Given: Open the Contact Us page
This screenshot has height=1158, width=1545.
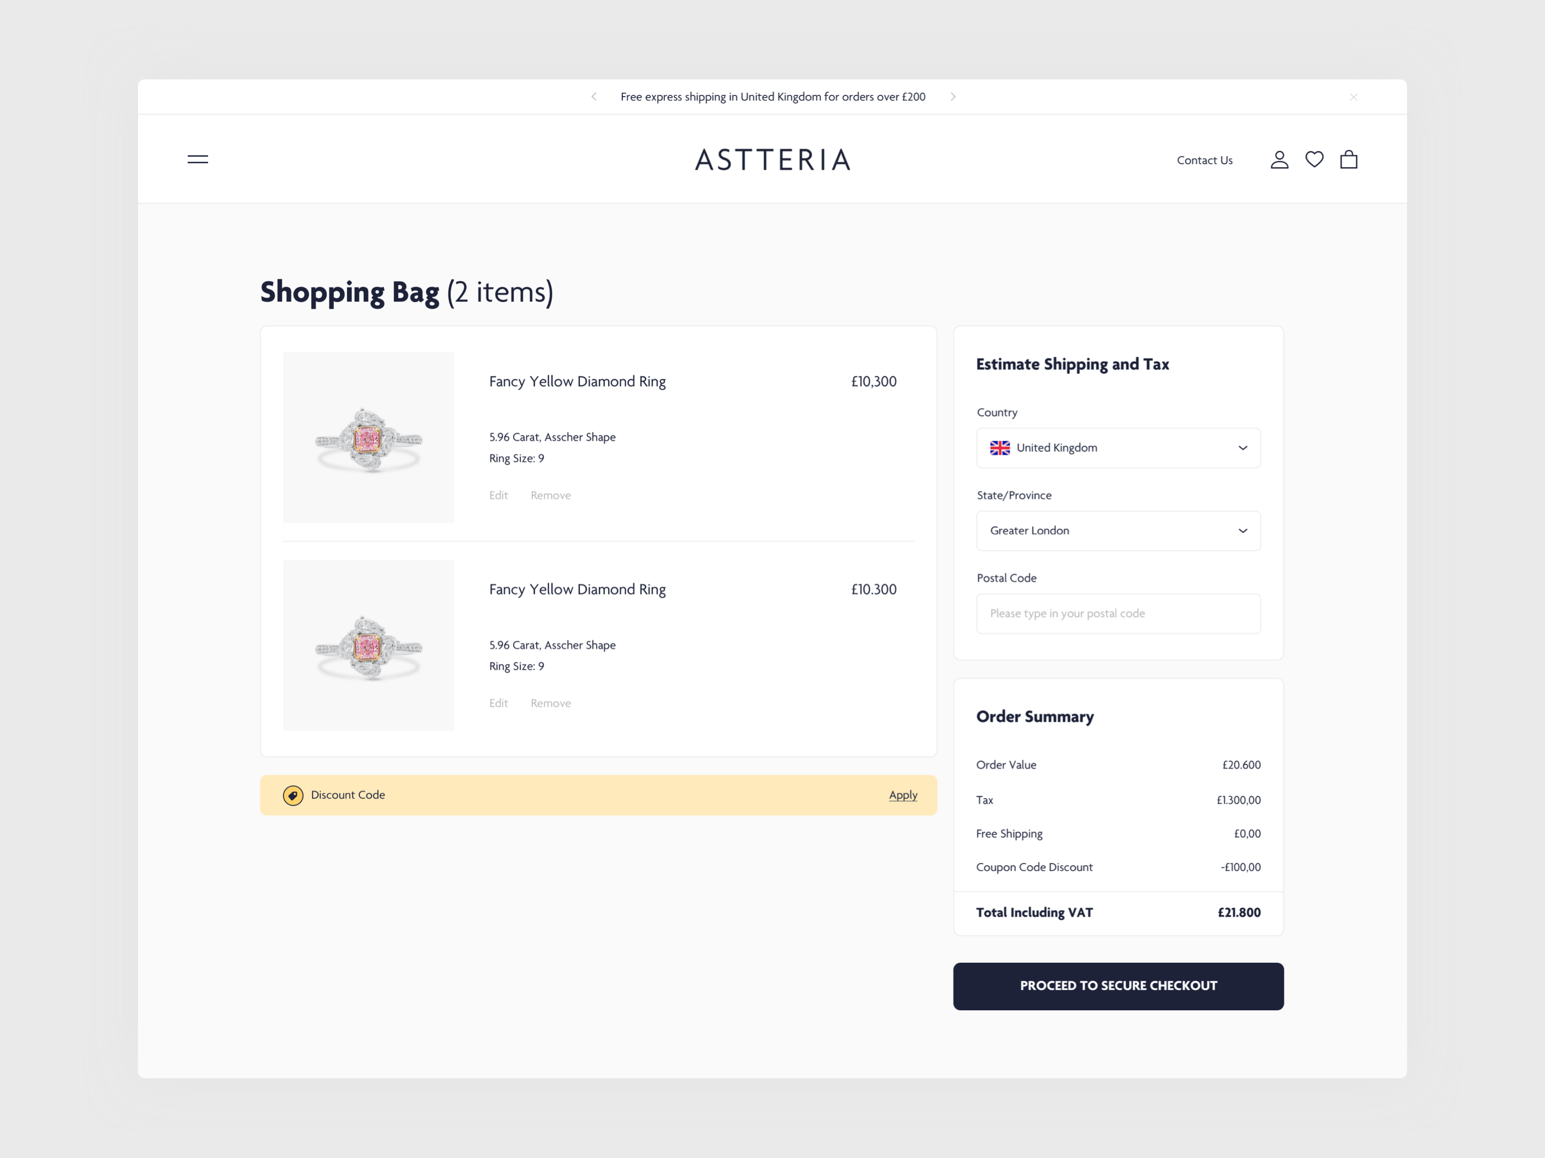Looking at the screenshot, I should (1204, 160).
